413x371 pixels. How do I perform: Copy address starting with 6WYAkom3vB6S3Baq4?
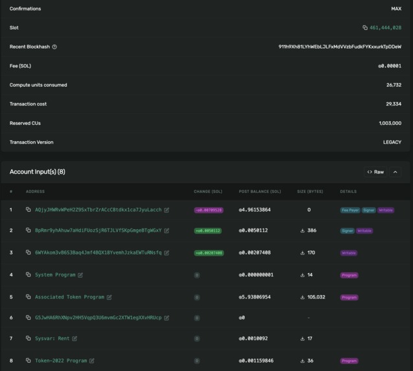(28, 253)
